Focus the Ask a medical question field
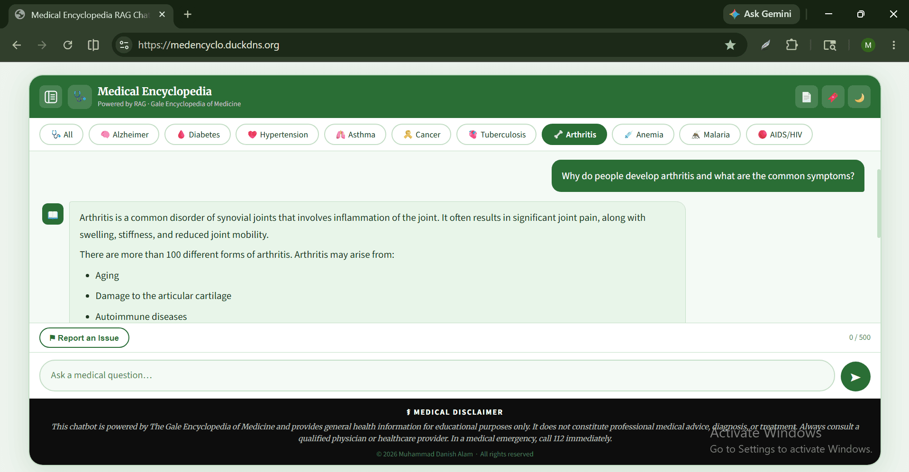The height and width of the screenshot is (472, 909). (437, 376)
